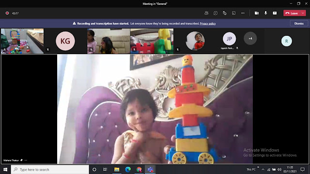Expand the Leave button dropdown arrow
Image resolution: width=310 pixels, height=174 pixels.
pyautogui.click(x=303, y=13)
